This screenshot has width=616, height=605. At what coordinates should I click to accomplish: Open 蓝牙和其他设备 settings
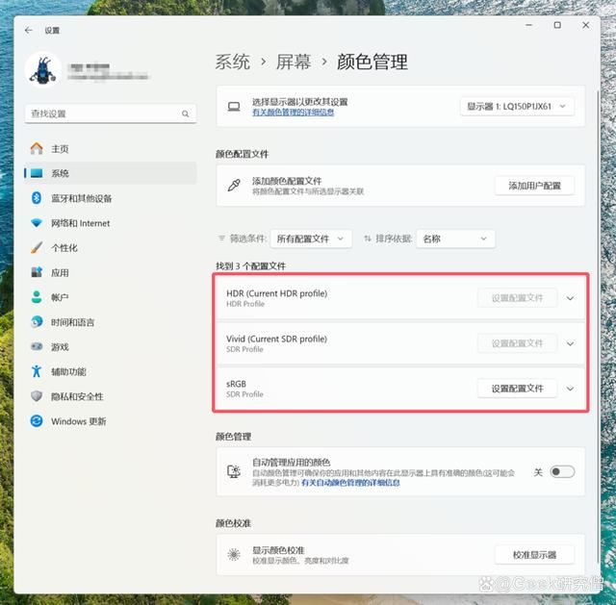[x=82, y=198]
